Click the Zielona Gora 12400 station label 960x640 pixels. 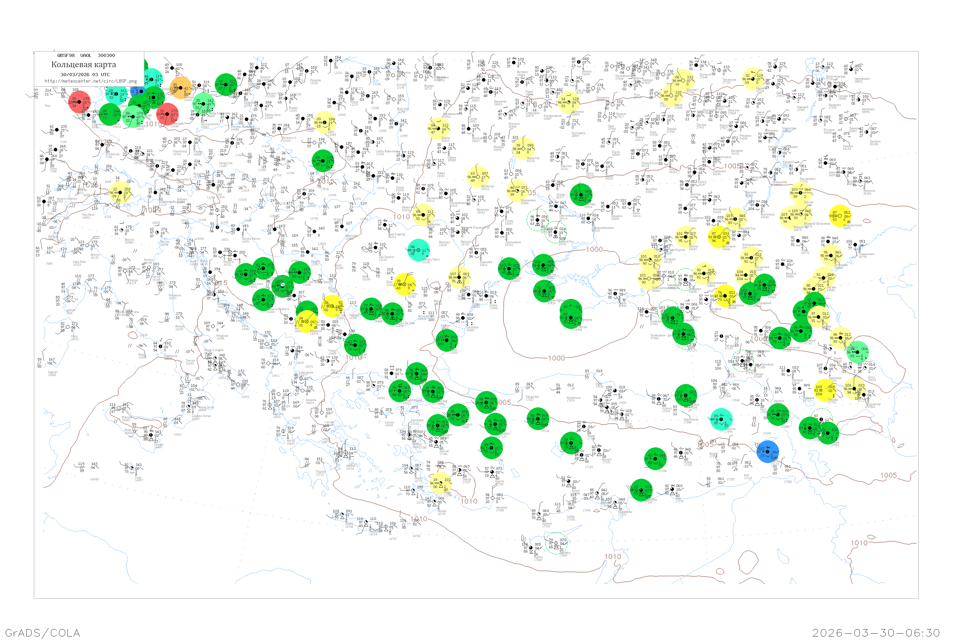tap(272, 116)
